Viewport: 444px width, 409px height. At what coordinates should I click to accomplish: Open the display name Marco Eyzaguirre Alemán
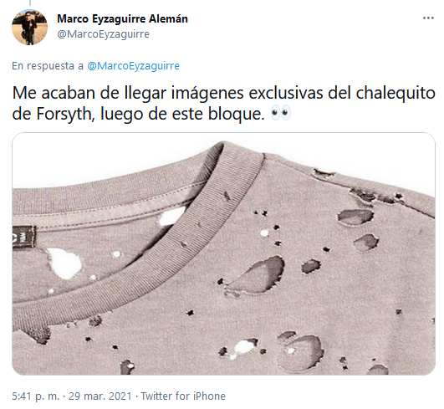122,18
